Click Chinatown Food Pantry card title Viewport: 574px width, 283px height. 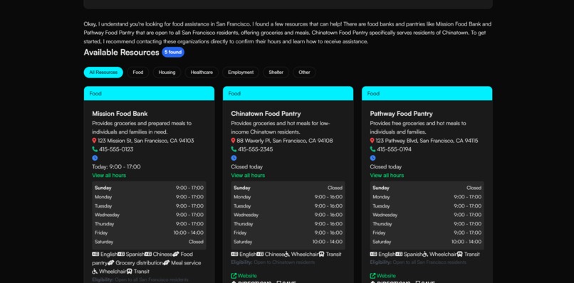pyautogui.click(x=266, y=114)
